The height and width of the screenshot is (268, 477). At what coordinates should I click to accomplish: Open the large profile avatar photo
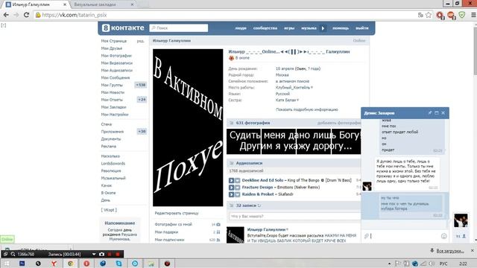click(188, 127)
